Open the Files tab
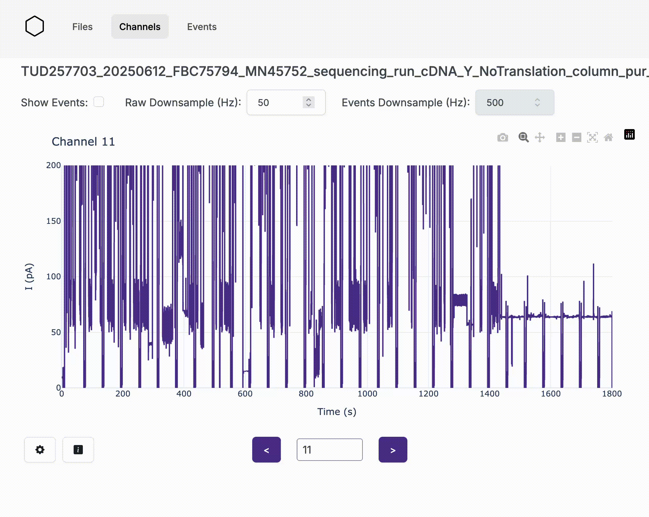 (x=82, y=27)
